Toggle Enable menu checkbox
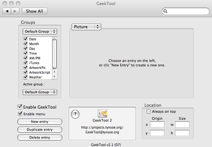212x147 pixels. click(20, 114)
